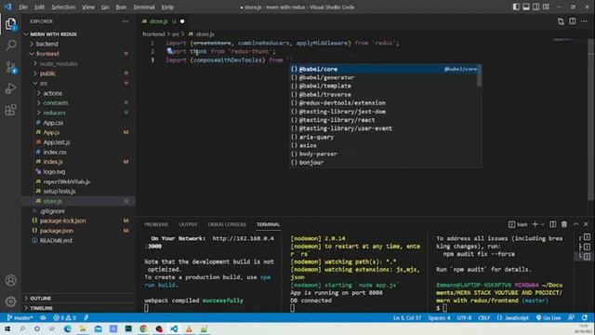Collapse the src folder

(x=44, y=83)
